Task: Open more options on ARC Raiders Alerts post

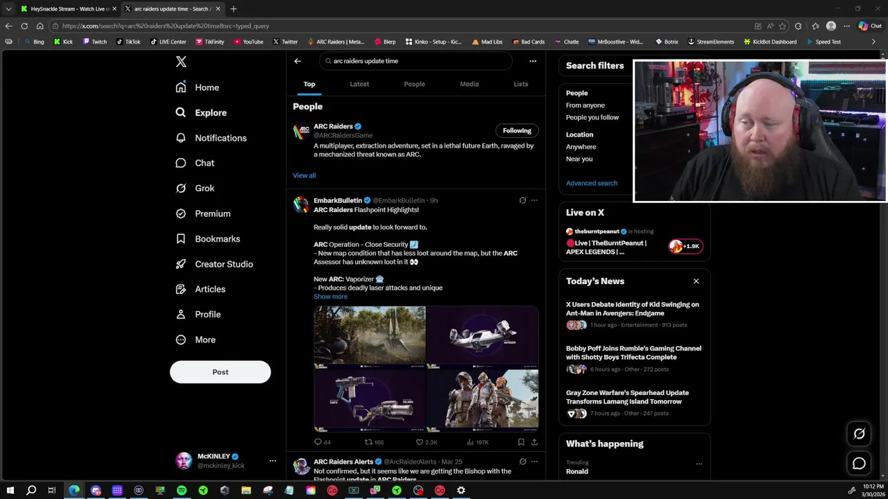Action: (534, 462)
